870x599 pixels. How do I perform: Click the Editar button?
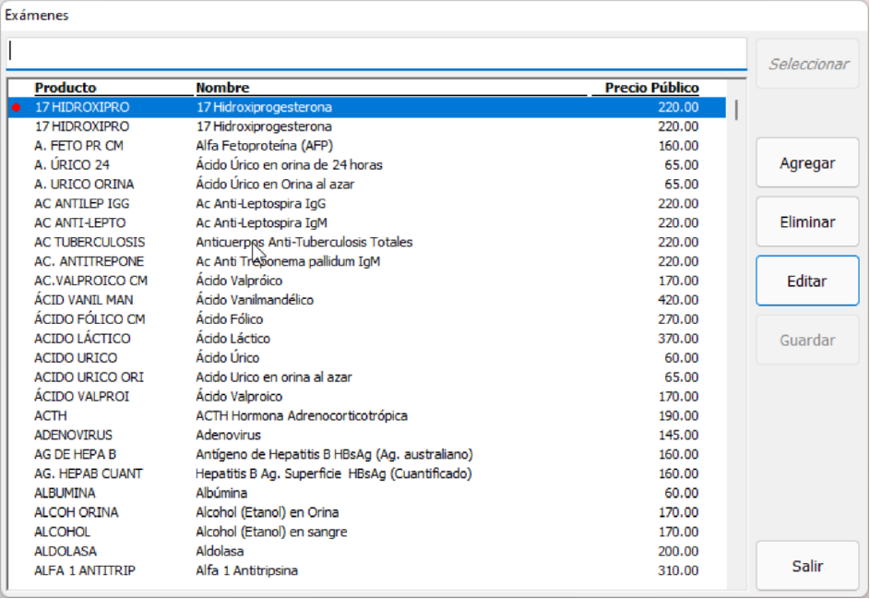click(x=807, y=282)
